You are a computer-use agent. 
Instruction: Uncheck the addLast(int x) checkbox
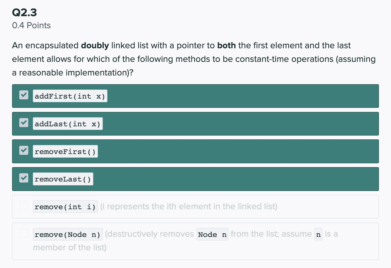(x=24, y=123)
